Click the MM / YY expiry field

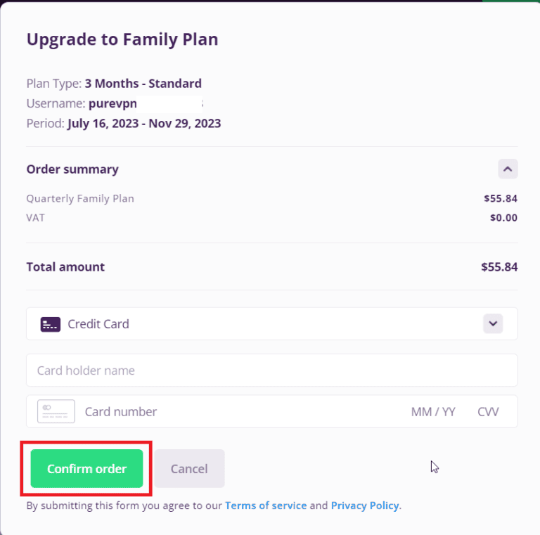(x=433, y=411)
